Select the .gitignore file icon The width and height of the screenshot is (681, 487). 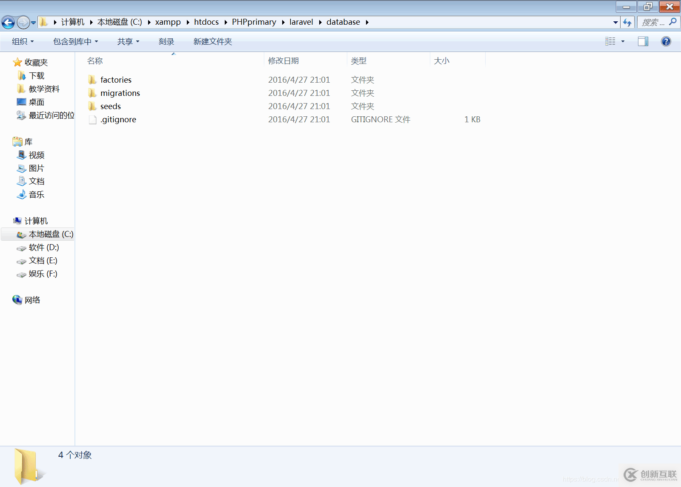click(92, 120)
